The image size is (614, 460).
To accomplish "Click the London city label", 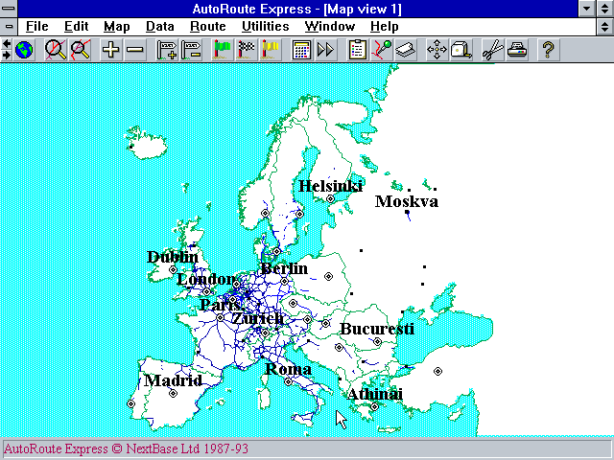I will (206, 279).
